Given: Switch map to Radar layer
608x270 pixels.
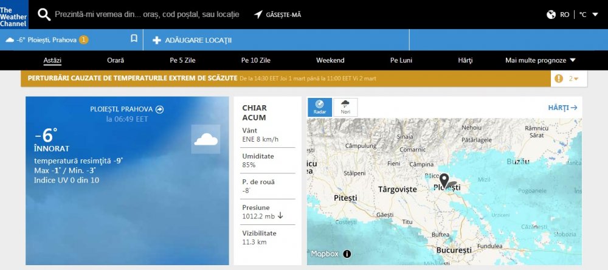Looking at the screenshot, I should click(320, 106).
